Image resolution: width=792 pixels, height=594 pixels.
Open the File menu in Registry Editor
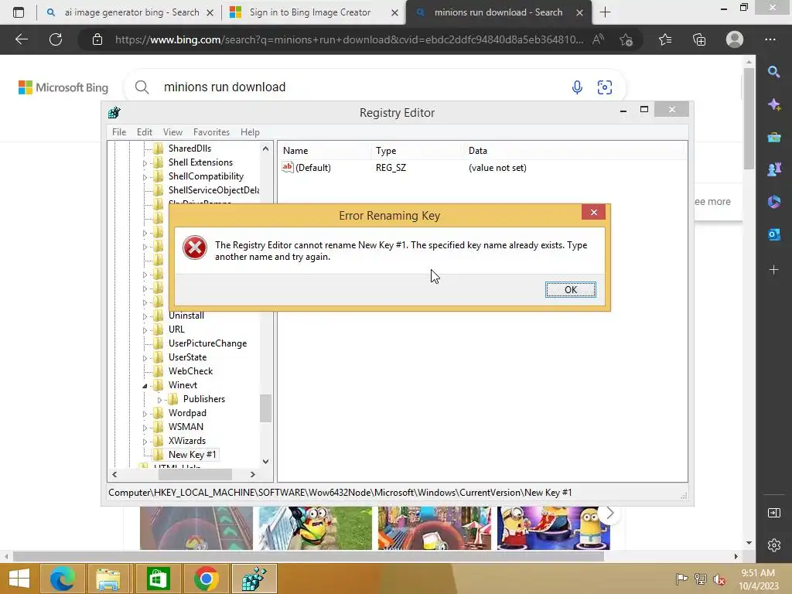(119, 131)
